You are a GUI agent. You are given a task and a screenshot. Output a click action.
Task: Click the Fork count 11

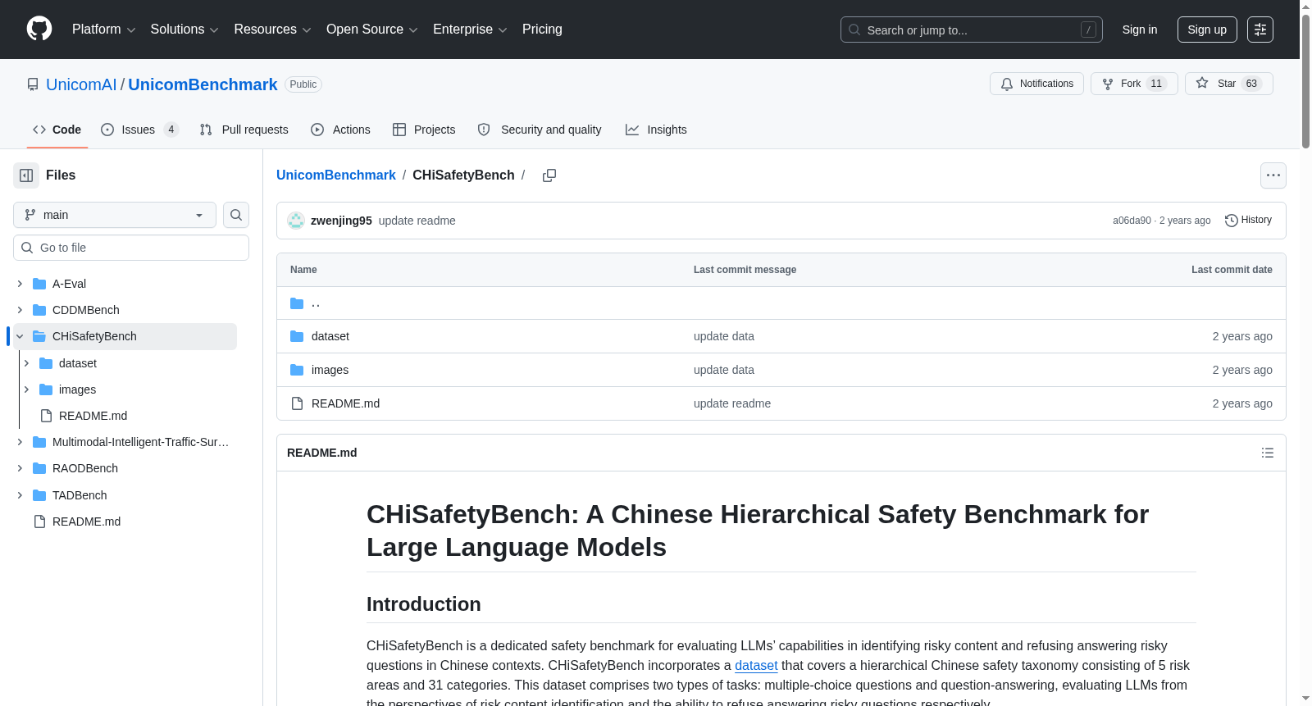[1156, 84]
